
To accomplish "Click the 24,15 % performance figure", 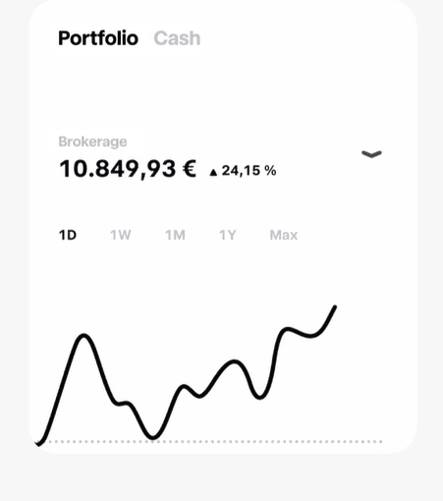I will [249, 171].
